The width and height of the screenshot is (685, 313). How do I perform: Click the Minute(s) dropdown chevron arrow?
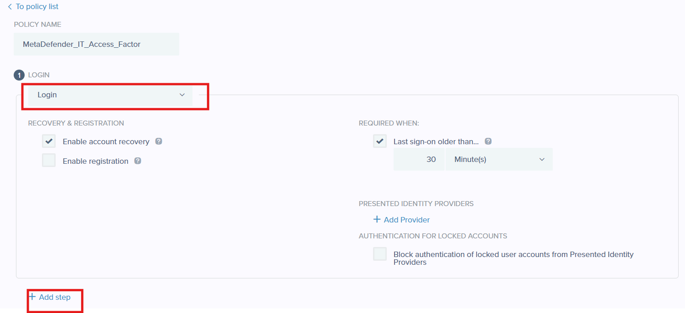coord(542,159)
